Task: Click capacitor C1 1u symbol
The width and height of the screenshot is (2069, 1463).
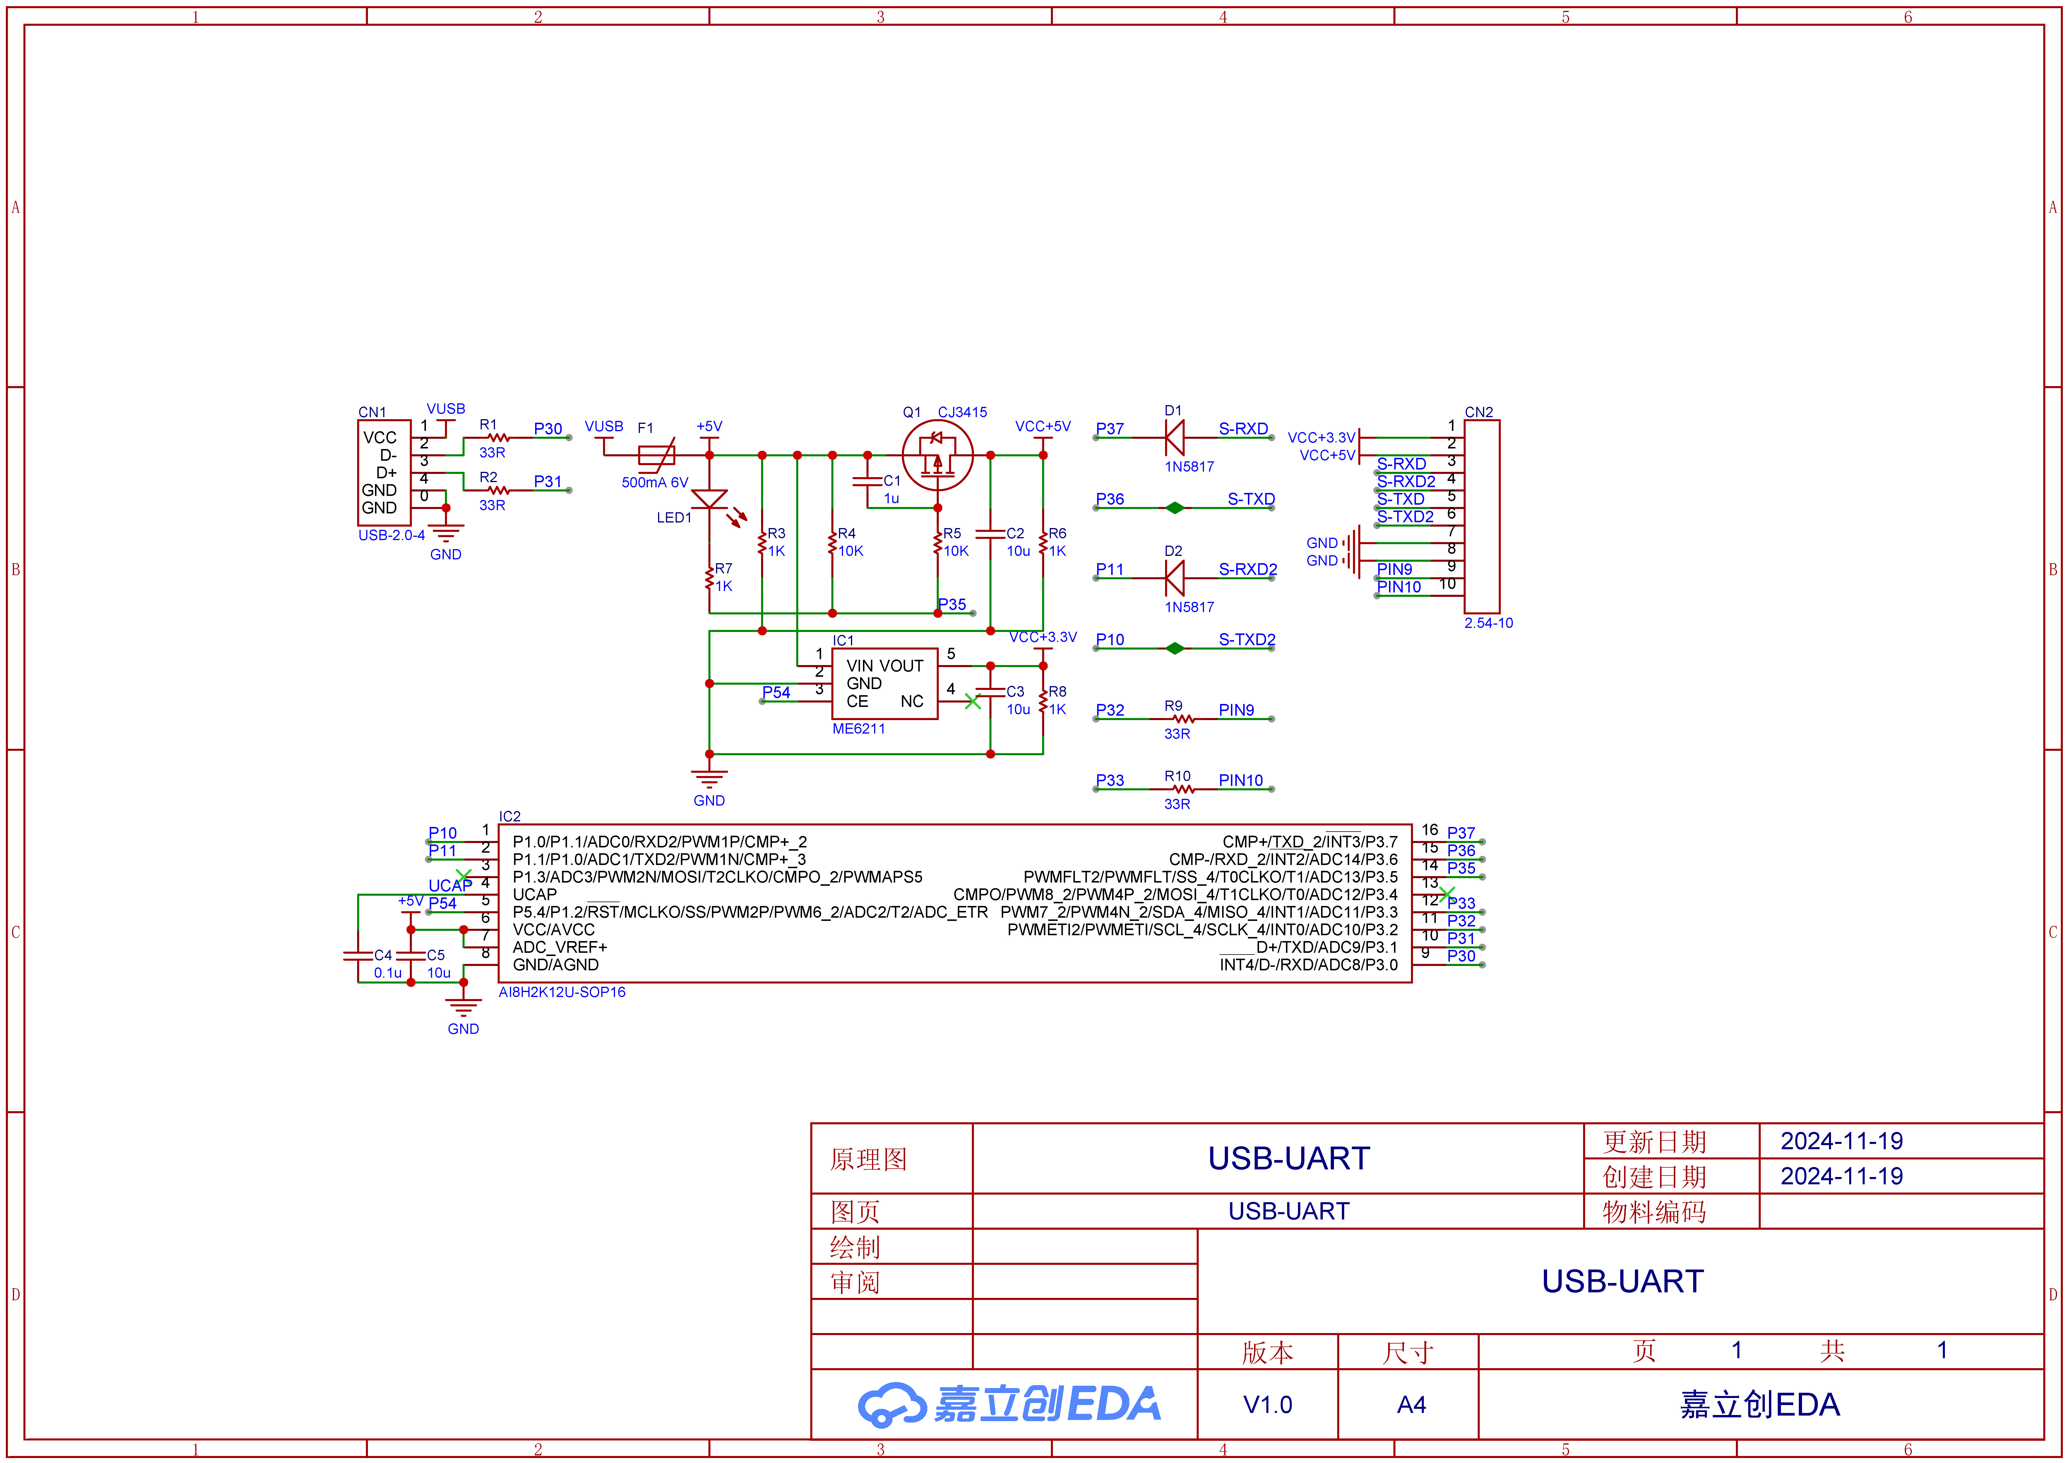Action: pyautogui.click(x=868, y=482)
